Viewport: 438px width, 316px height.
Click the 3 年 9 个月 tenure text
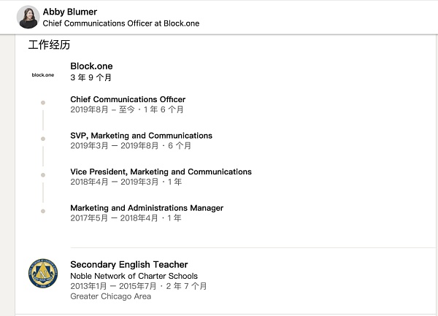91,77
